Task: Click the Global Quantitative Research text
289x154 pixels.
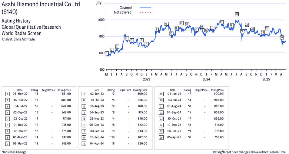Action: pyautogui.click(x=31, y=27)
